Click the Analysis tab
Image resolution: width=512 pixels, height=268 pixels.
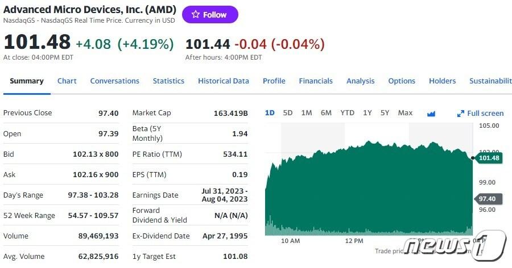(361, 81)
